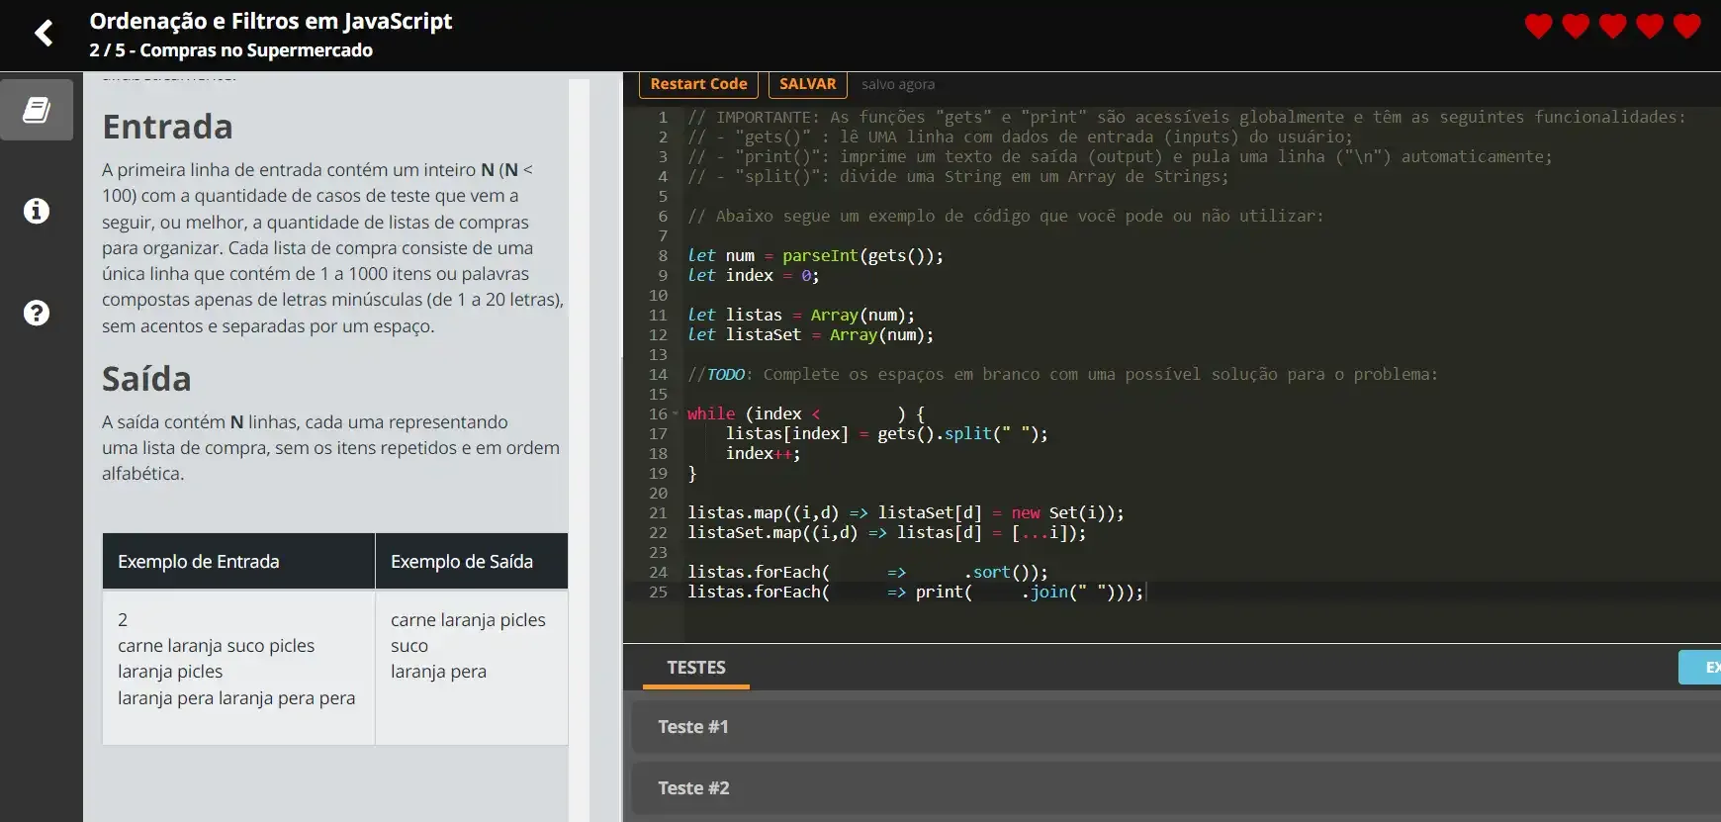Image resolution: width=1721 pixels, height=822 pixels.
Task: Click the '.sort()' forEach code line
Action: [x=867, y=572]
